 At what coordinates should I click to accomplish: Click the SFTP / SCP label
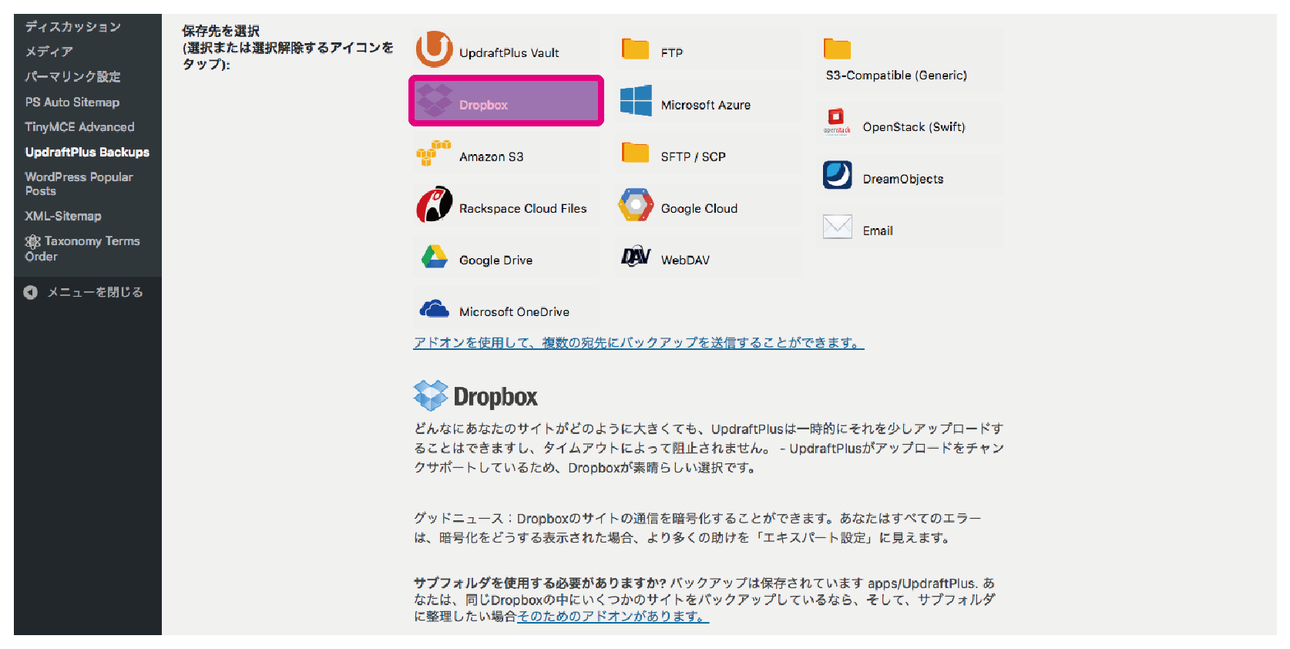click(x=694, y=156)
